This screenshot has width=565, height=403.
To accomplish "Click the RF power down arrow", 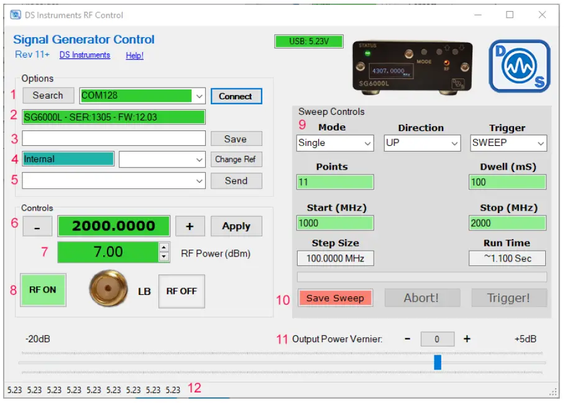I will pos(164,256).
